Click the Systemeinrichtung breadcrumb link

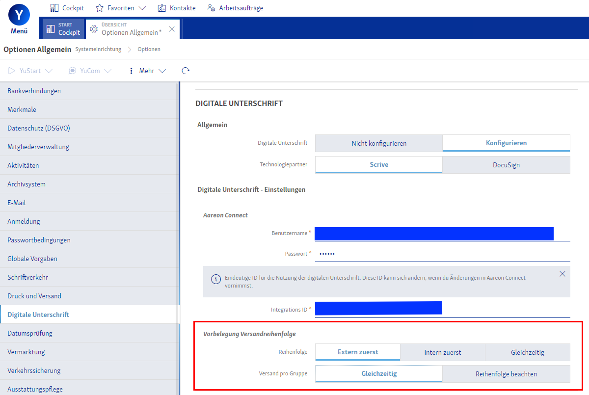click(x=98, y=49)
